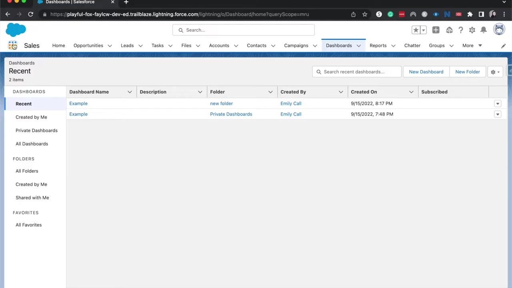Open the browser extensions puzzle icon
512x288 pixels.
click(470, 14)
